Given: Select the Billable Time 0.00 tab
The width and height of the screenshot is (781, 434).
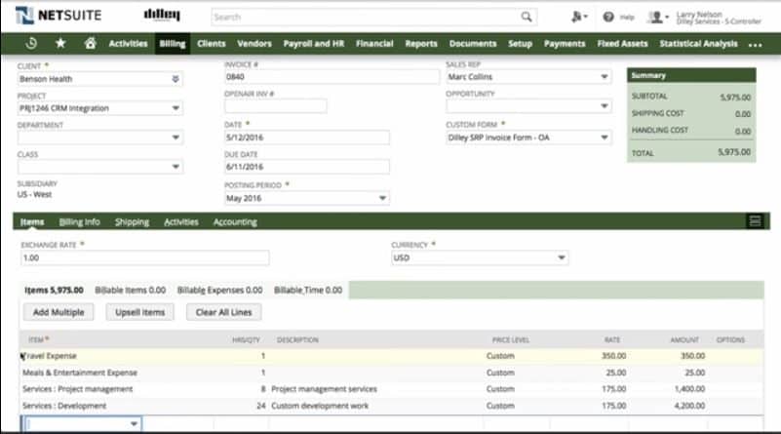Looking at the screenshot, I should 308,290.
